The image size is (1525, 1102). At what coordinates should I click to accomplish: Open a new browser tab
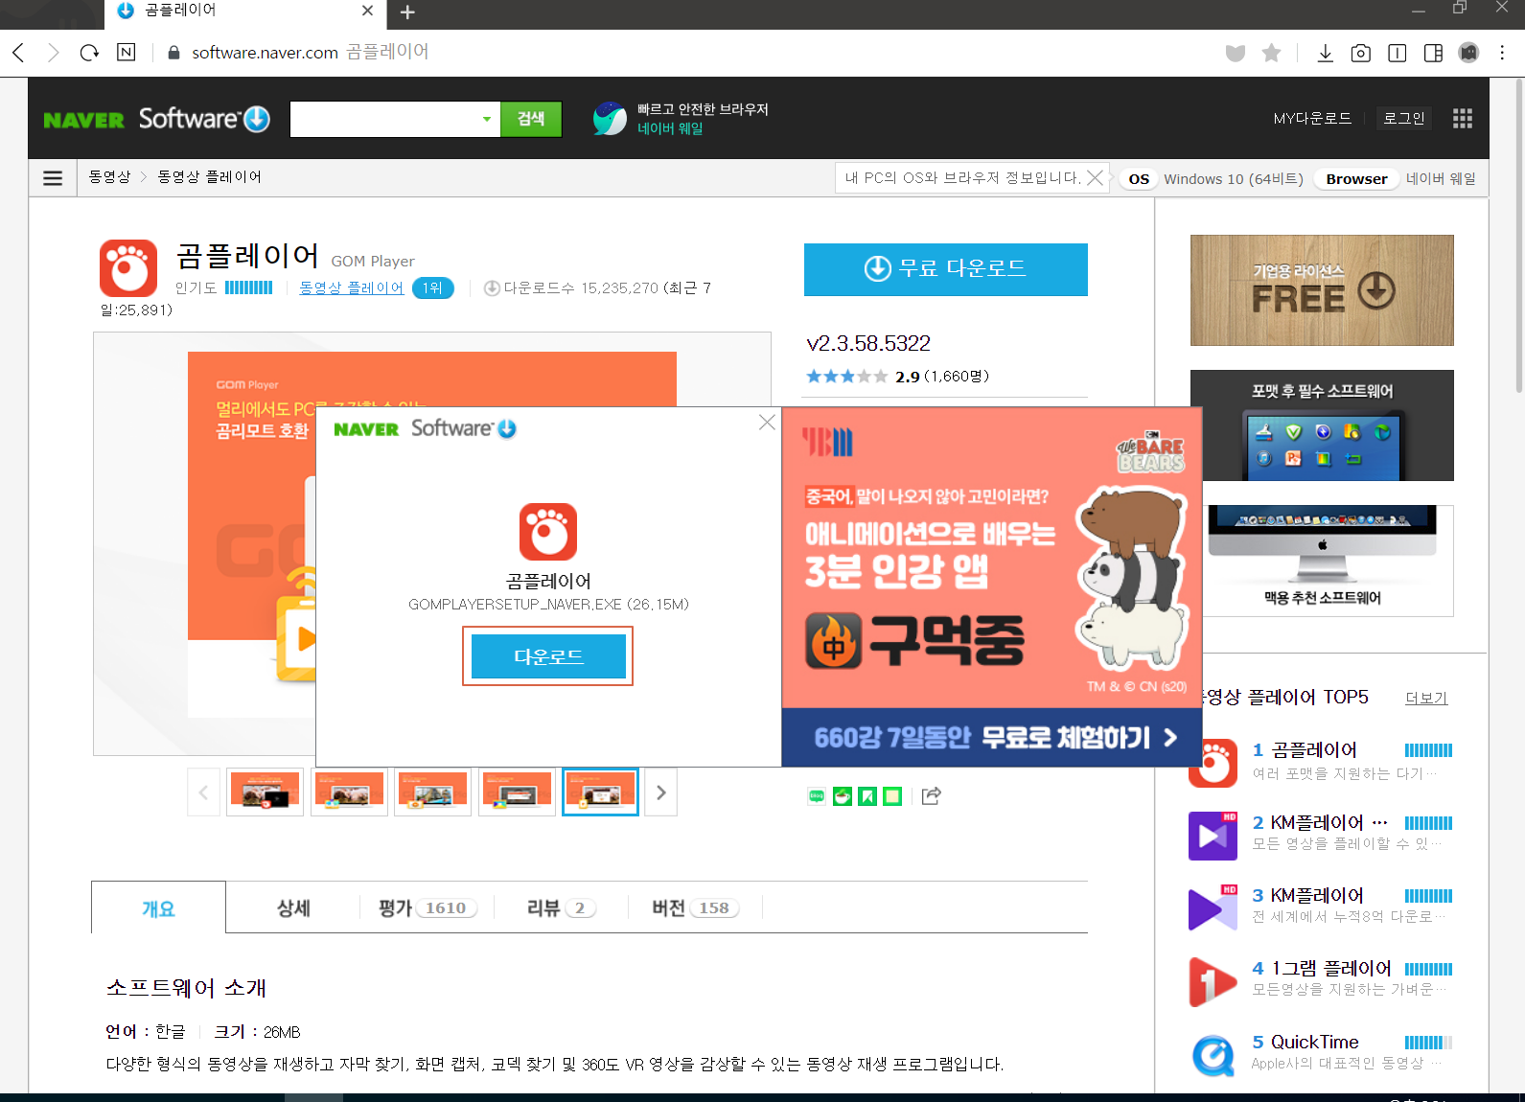pos(407,12)
